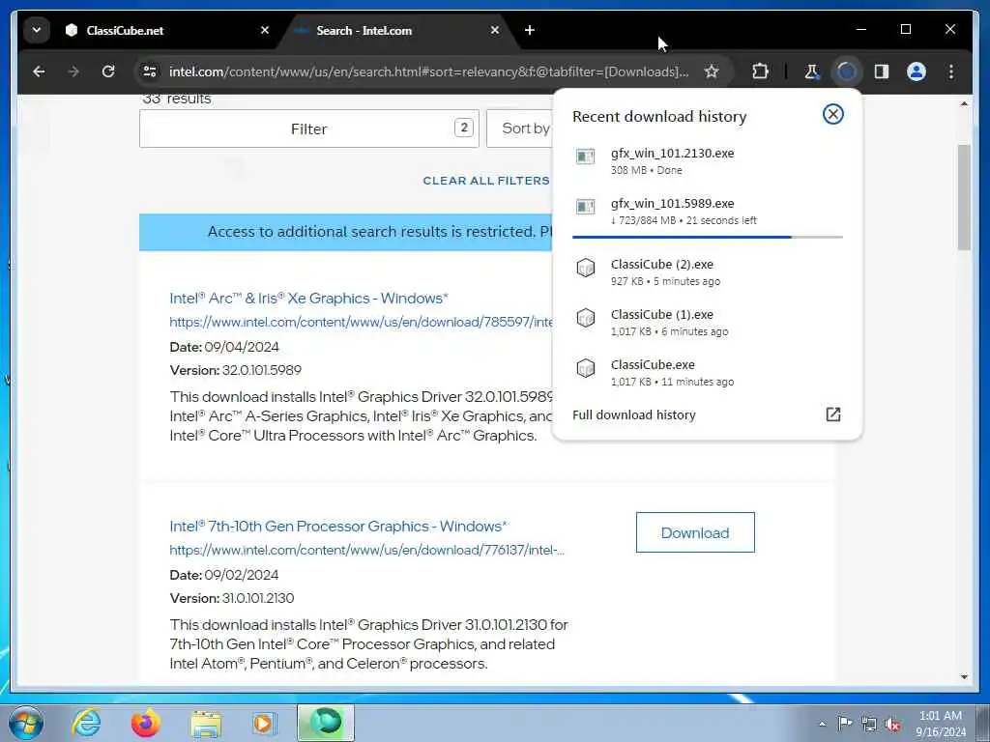Launch Firefox from taskbar
Image resolution: width=990 pixels, height=742 pixels.
click(x=146, y=723)
